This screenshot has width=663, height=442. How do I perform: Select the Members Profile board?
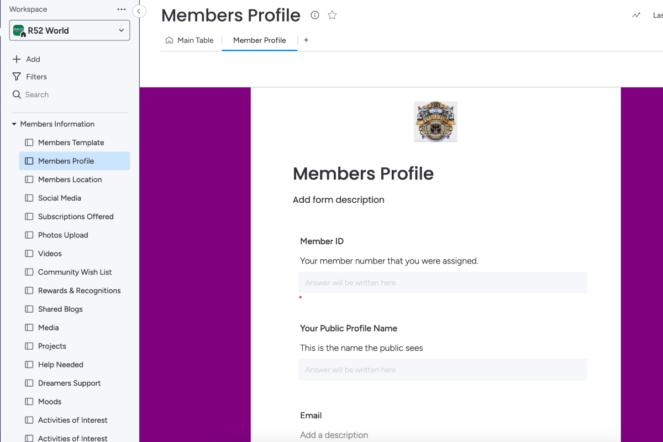(x=75, y=161)
